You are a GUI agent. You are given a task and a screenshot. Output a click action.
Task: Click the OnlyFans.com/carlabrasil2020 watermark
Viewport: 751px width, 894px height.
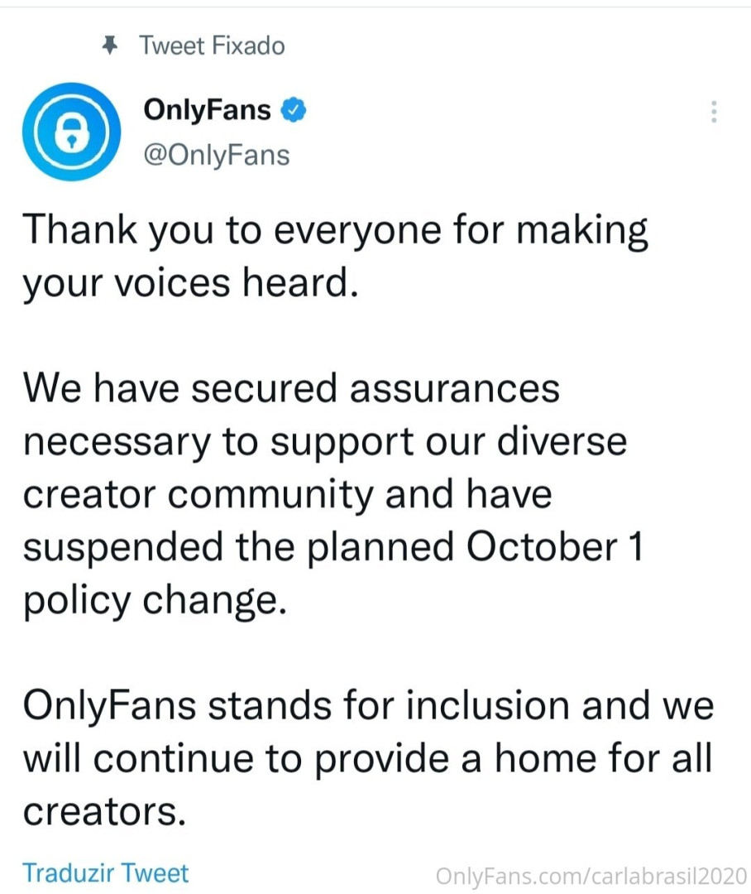(591, 874)
